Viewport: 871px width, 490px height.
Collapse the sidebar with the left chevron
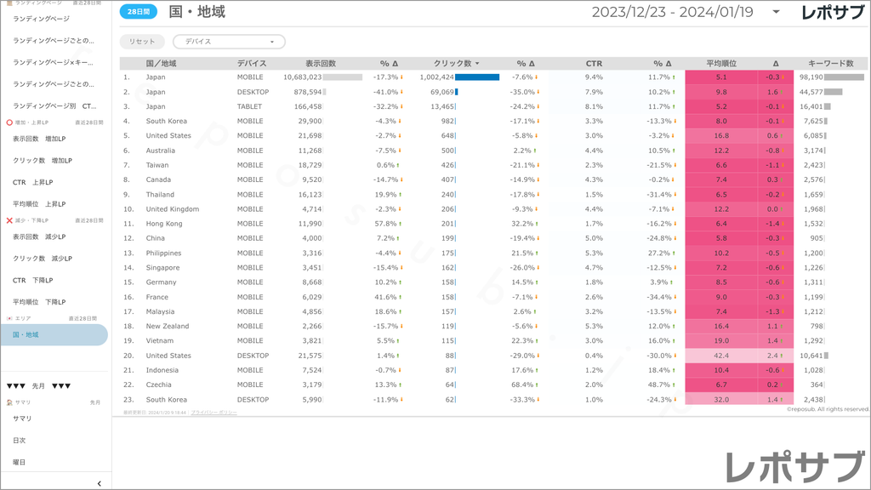click(100, 483)
